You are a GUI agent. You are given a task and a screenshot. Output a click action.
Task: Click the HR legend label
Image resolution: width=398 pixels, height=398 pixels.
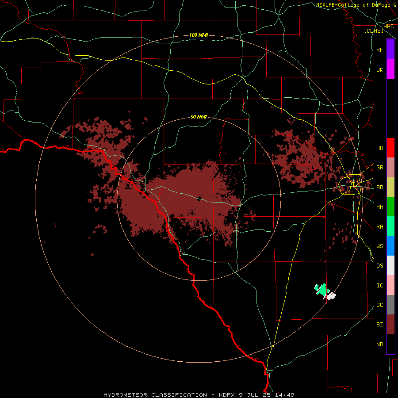380,207
